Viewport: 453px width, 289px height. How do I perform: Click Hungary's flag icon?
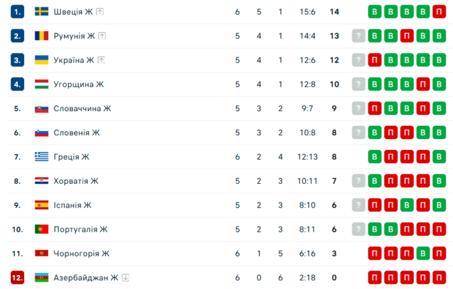click(41, 84)
